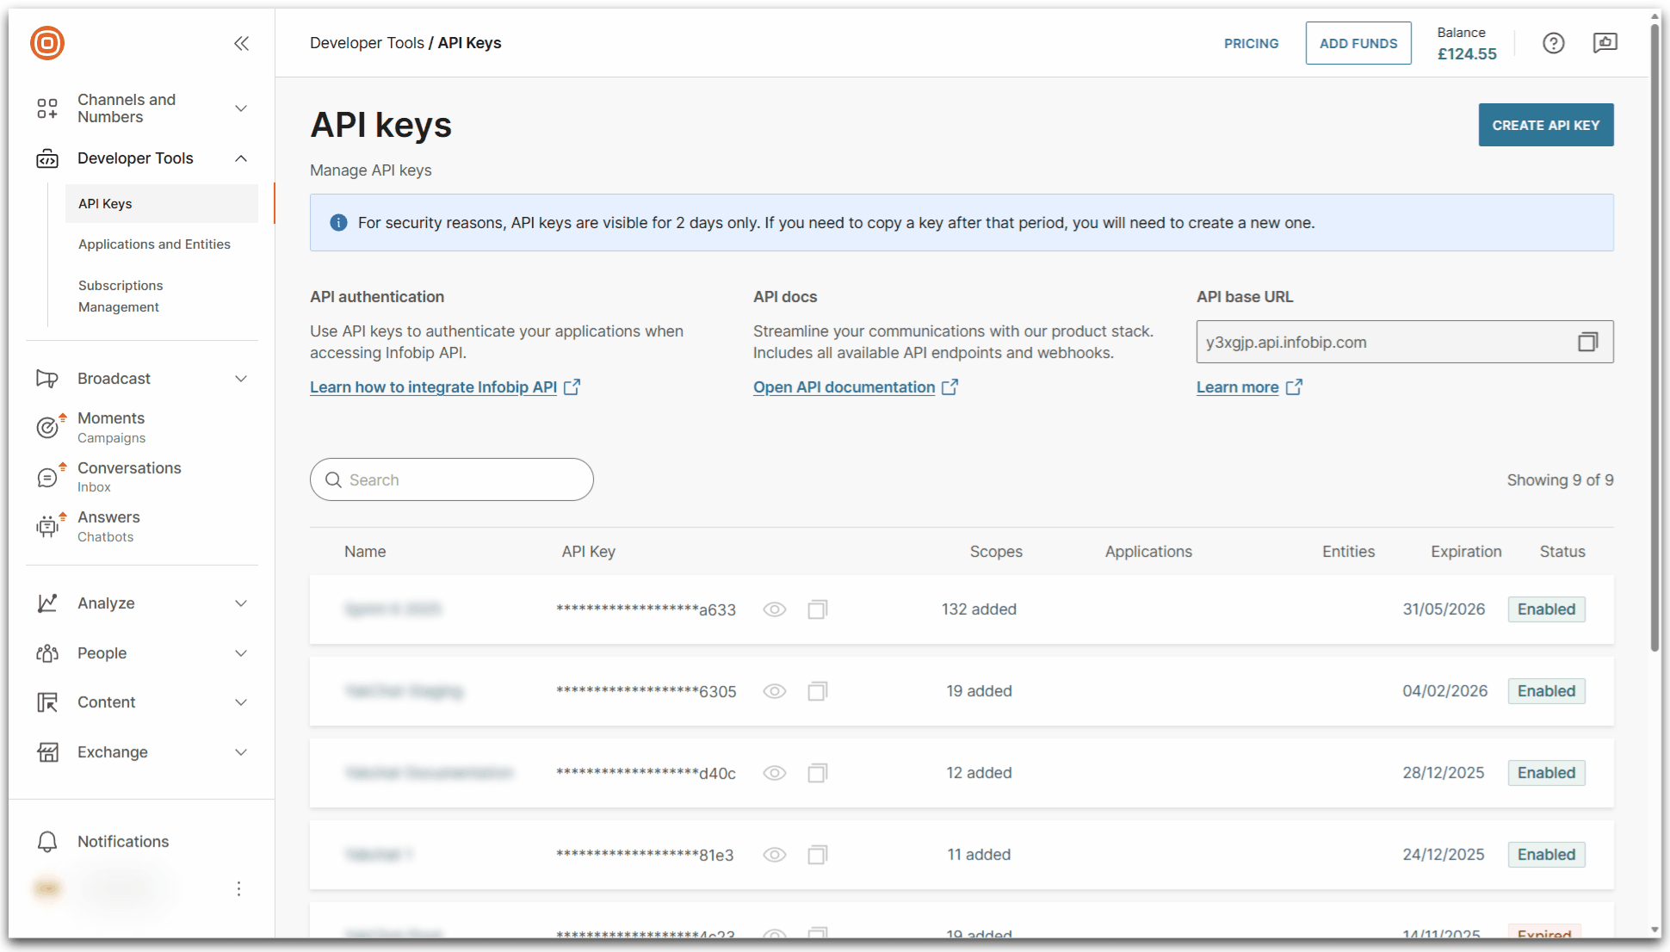Copy the API base URL using the copy icon
This screenshot has width=1670, height=952.
tap(1587, 342)
